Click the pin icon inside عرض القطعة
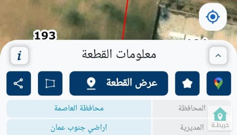 (x=91, y=83)
